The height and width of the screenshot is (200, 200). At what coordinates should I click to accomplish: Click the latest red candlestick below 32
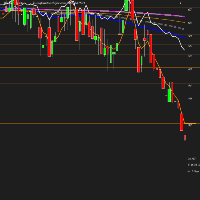[x=185, y=138]
